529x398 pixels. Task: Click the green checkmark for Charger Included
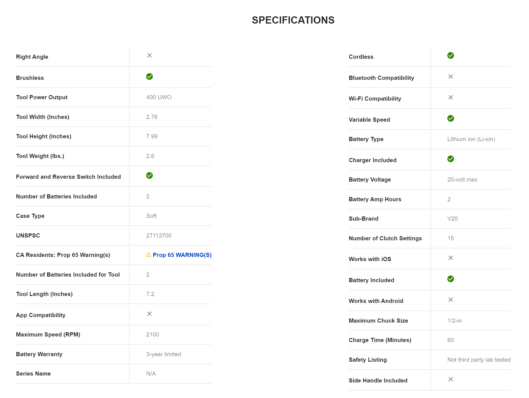click(451, 159)
